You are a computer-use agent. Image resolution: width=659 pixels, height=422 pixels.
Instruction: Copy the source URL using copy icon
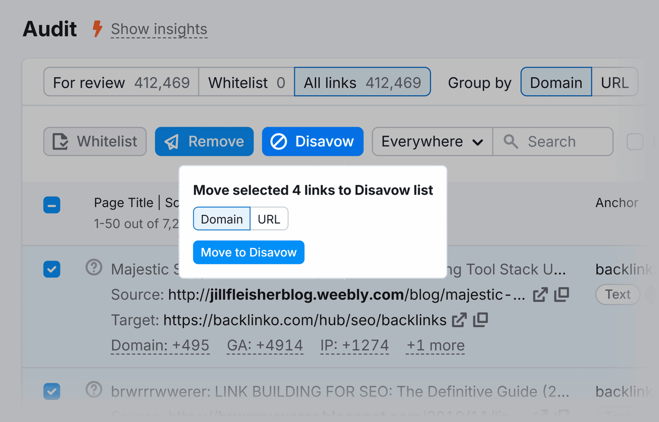click(562, 294)
